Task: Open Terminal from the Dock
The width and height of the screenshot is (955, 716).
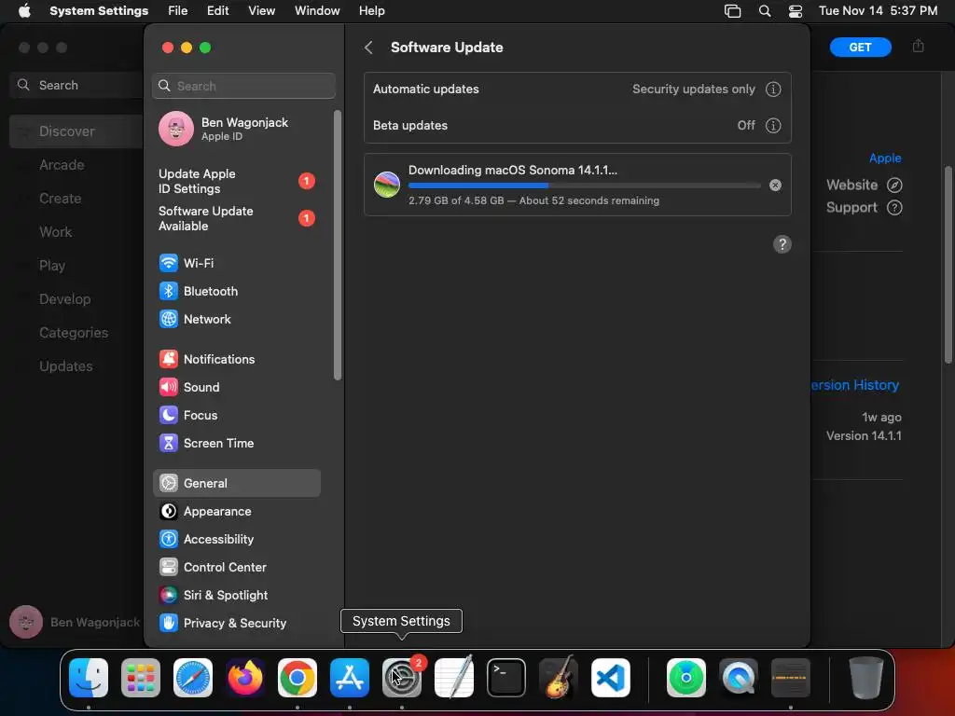Action: point(506,678)
